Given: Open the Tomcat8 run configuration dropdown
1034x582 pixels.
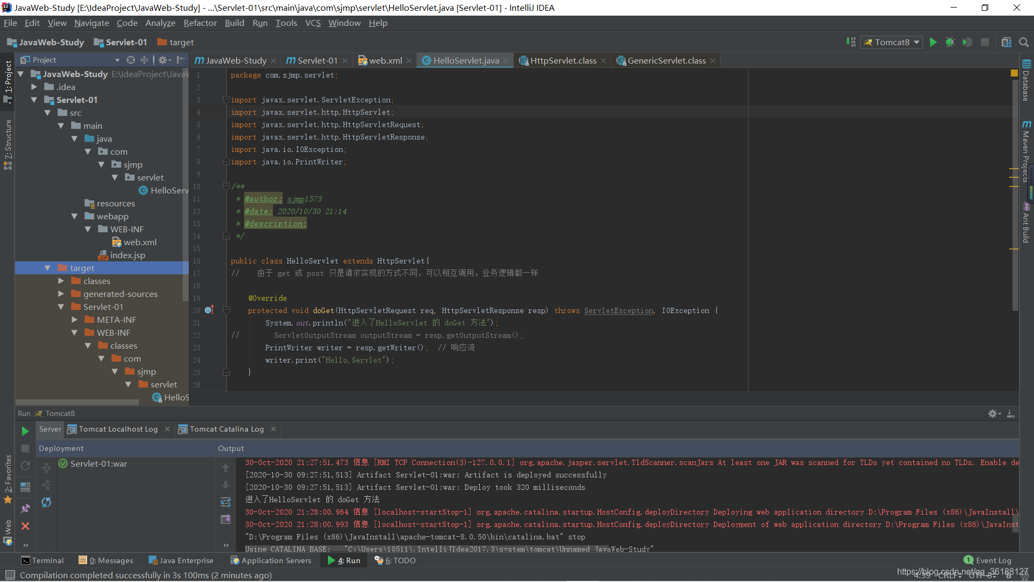Looking at the screenshot, I should tap(892, 42).
